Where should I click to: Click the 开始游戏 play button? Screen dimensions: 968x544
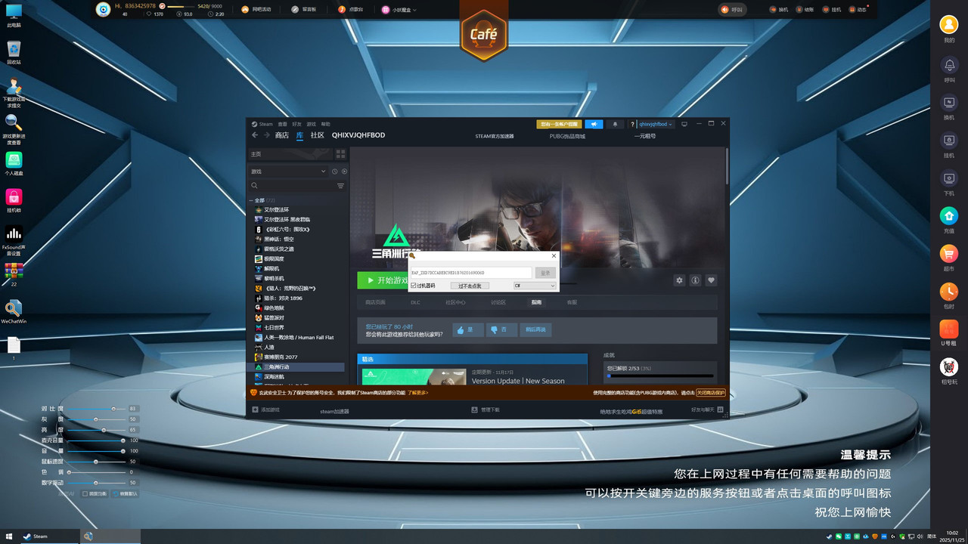(383, 280)
